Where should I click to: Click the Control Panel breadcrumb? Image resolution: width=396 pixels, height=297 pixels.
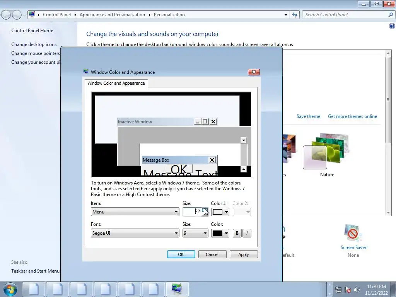pos(57,15)
